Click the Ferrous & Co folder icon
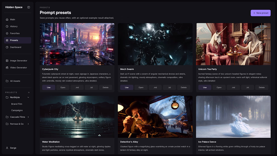The height and width of the screenshot is (156, 277). (x=7, y=124)
